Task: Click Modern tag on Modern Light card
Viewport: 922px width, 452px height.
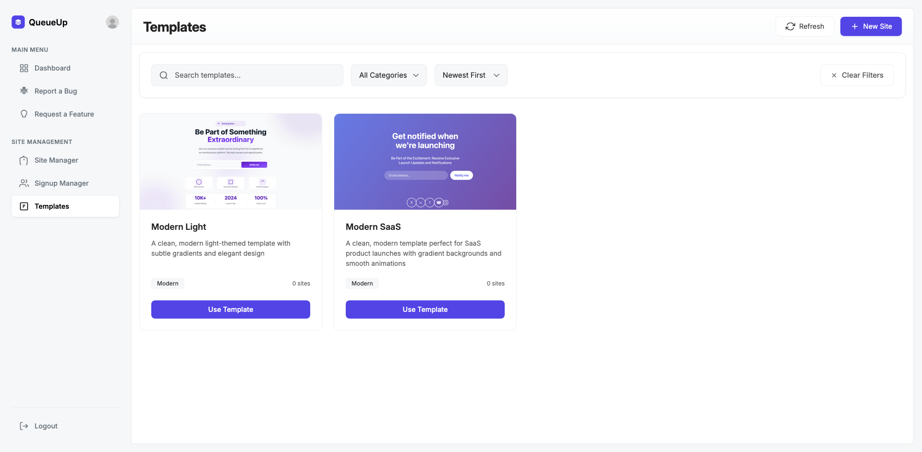Action: [168, 284]
